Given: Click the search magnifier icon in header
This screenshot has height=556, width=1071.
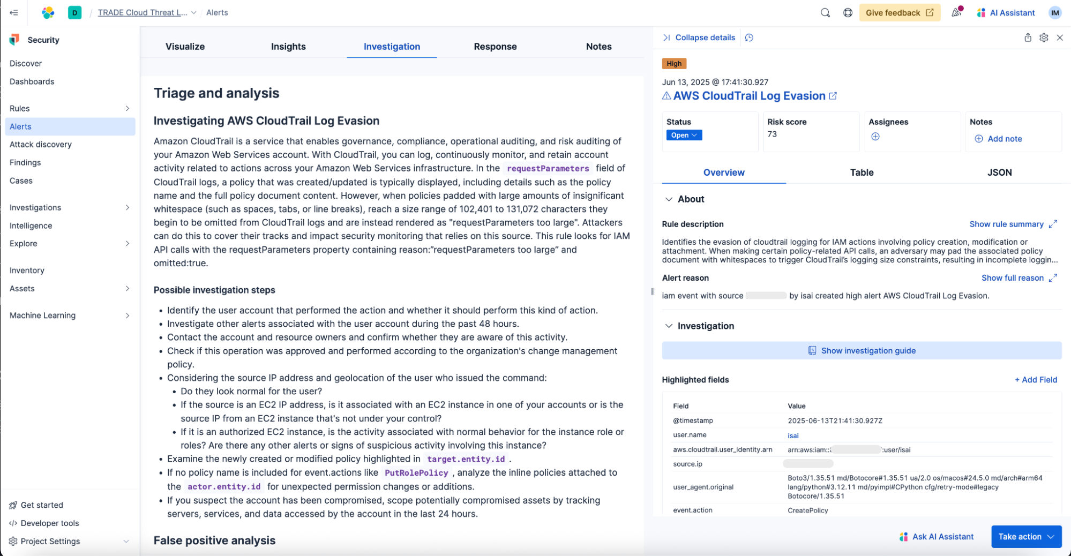Looking at the screenshot, I should pyautogui.click(x=825, y=13).
